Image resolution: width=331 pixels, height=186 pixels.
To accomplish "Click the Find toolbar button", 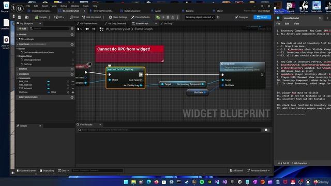I will 74,17.
